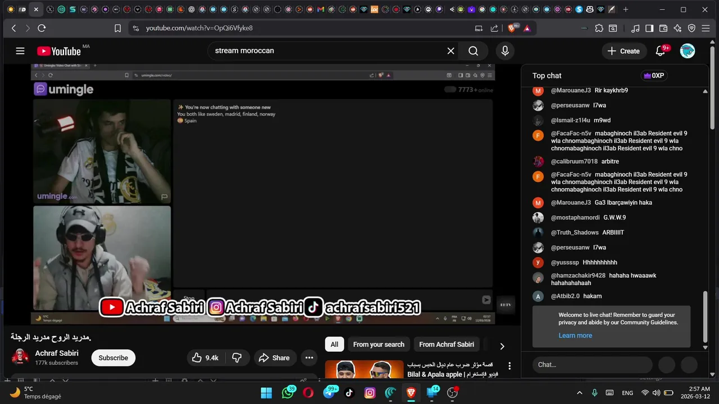Reload the current page
719x404 pixels.
click(42, 28)
